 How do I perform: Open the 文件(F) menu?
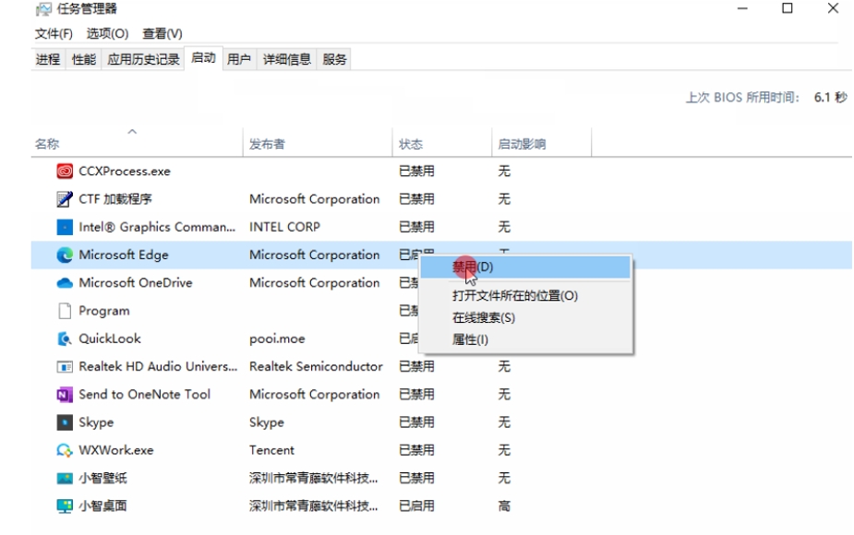[x=54, y=34]
